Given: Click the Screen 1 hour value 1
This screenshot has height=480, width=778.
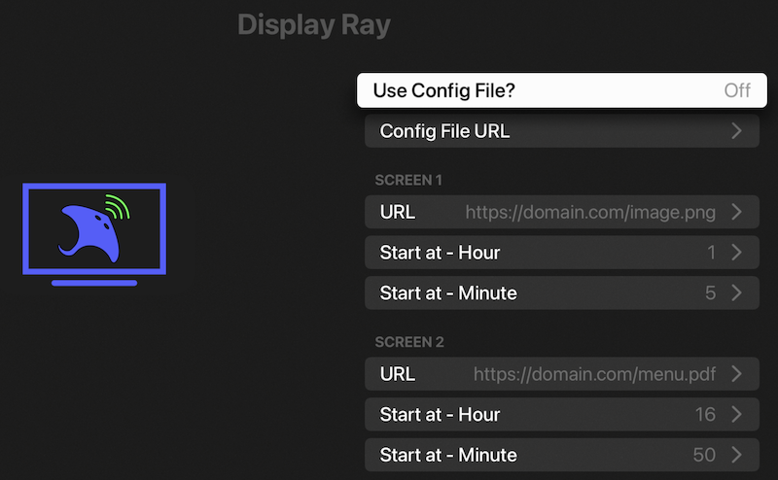Looking at the screenshot, I should [711, 253].
